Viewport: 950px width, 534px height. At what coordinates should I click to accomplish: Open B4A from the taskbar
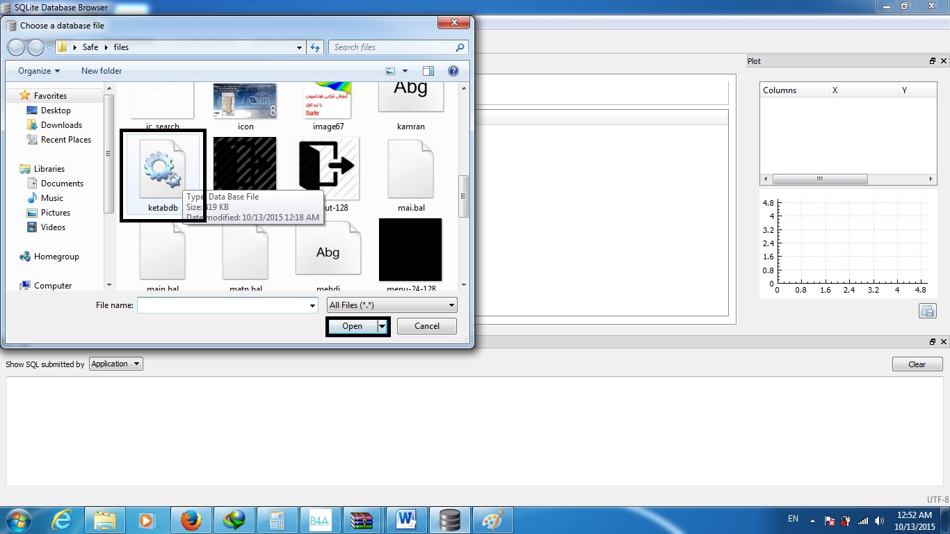coord(321,520)
